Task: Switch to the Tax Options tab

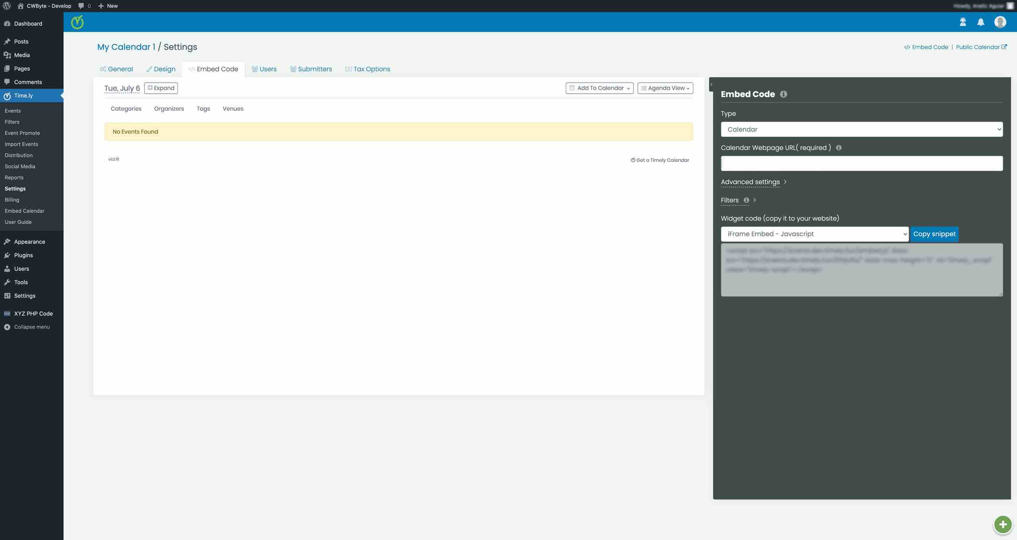Action: coord(368,69)
